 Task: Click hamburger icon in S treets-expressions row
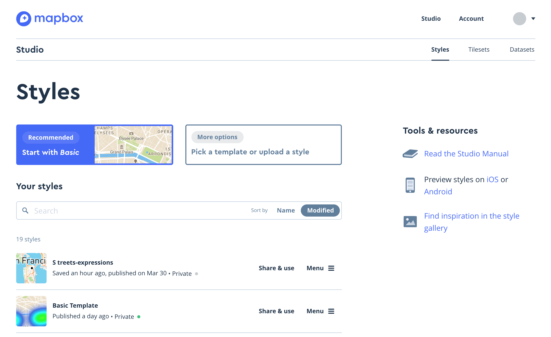point(331,268)
